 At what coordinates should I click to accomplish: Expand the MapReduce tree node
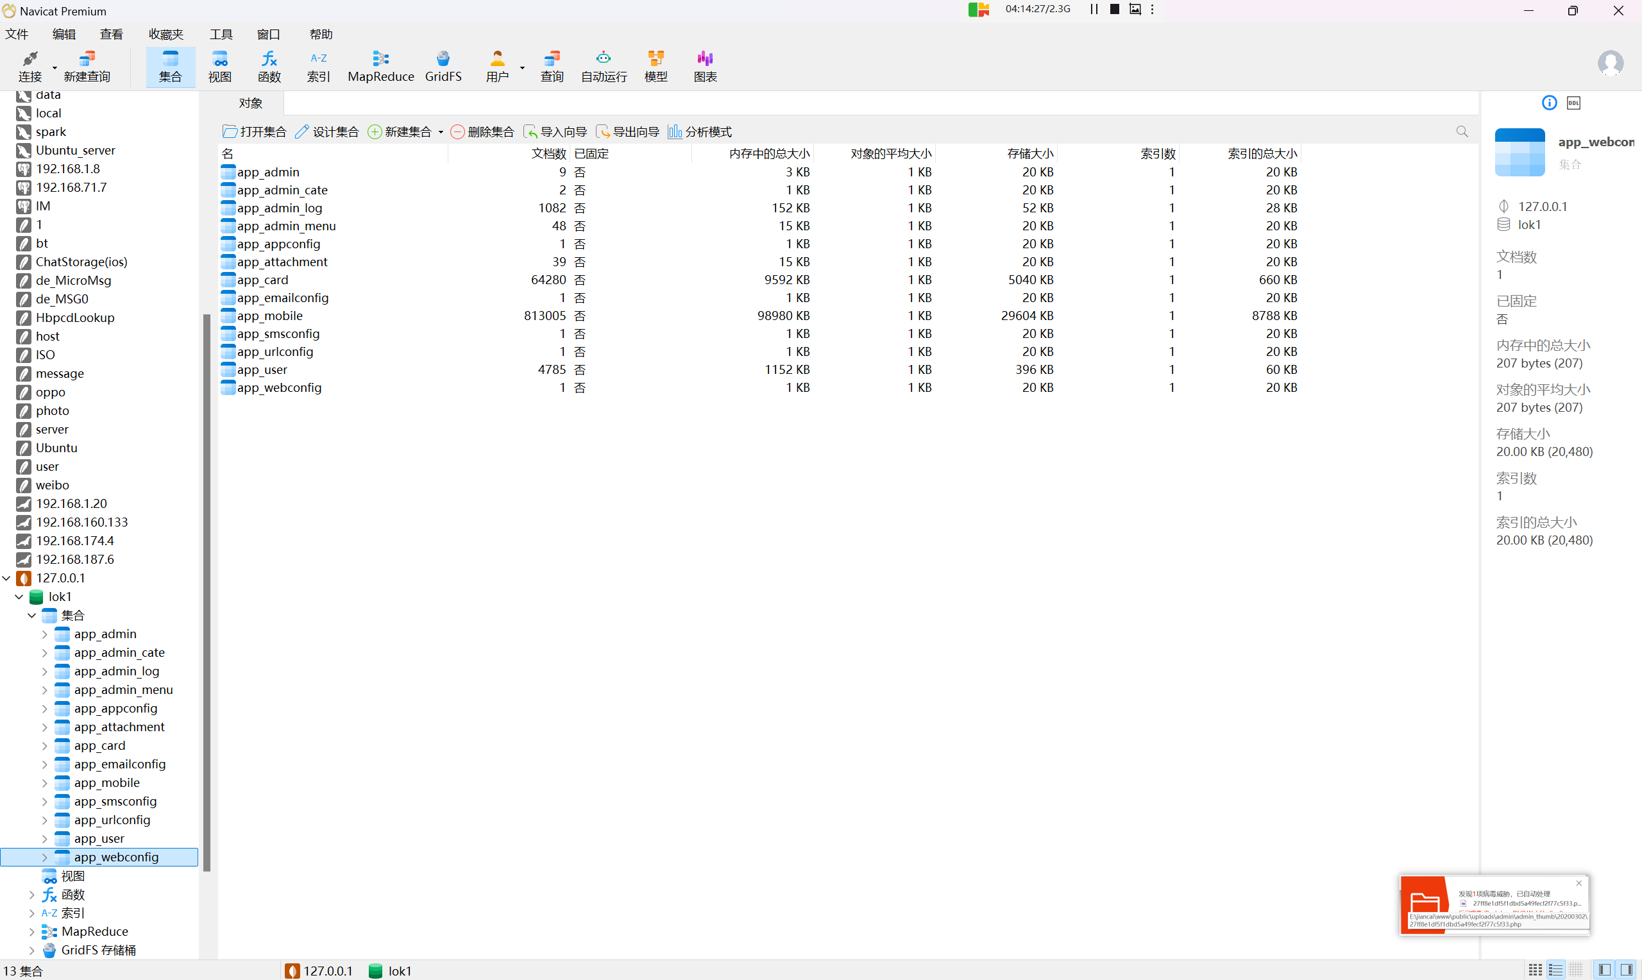31,932
